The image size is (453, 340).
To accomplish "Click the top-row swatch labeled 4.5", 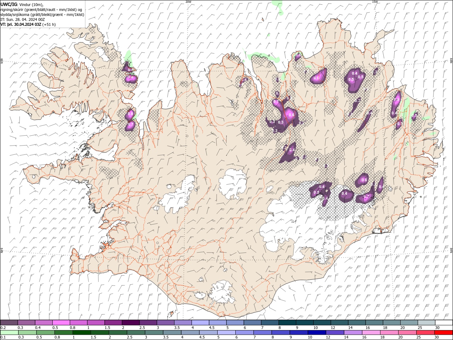I will [218, 323].
